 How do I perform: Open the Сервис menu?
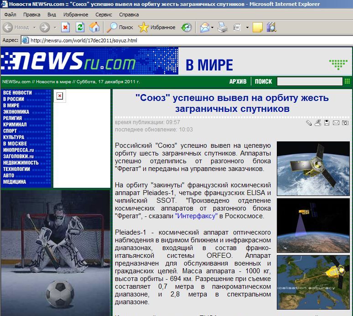(x=104, y=15)
